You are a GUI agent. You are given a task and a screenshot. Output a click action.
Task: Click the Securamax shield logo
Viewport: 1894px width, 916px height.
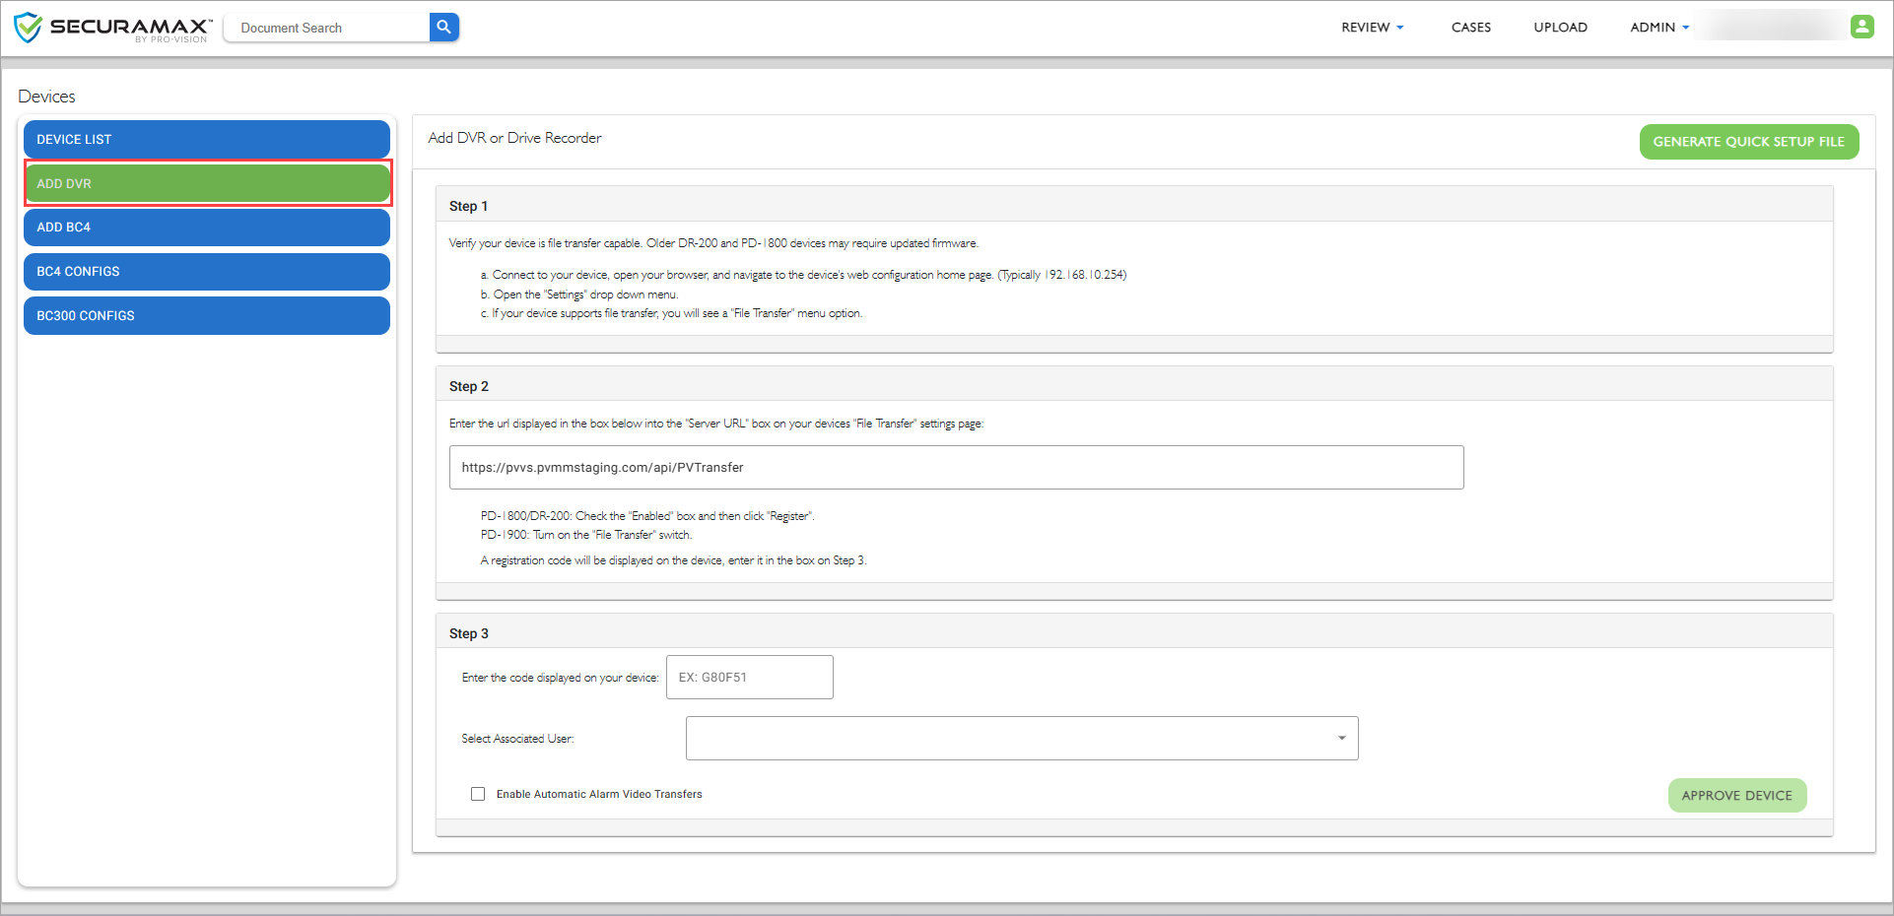click(28, 28)
